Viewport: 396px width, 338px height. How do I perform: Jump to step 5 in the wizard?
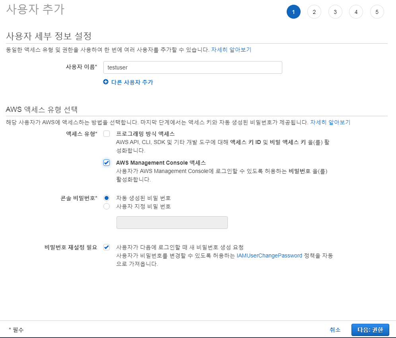(x=377, y=12)
